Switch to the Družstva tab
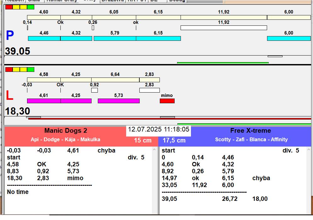Image resolution: width=313 pixels, height=220 pixels. pos(113,1)
